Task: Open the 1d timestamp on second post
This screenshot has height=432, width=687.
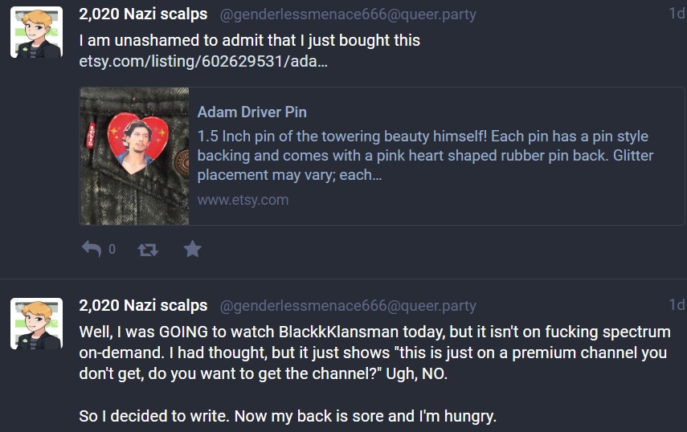Action: click(677, 304)
